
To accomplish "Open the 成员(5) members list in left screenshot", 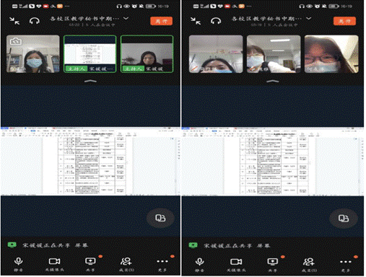I will [x=126, y=264].
